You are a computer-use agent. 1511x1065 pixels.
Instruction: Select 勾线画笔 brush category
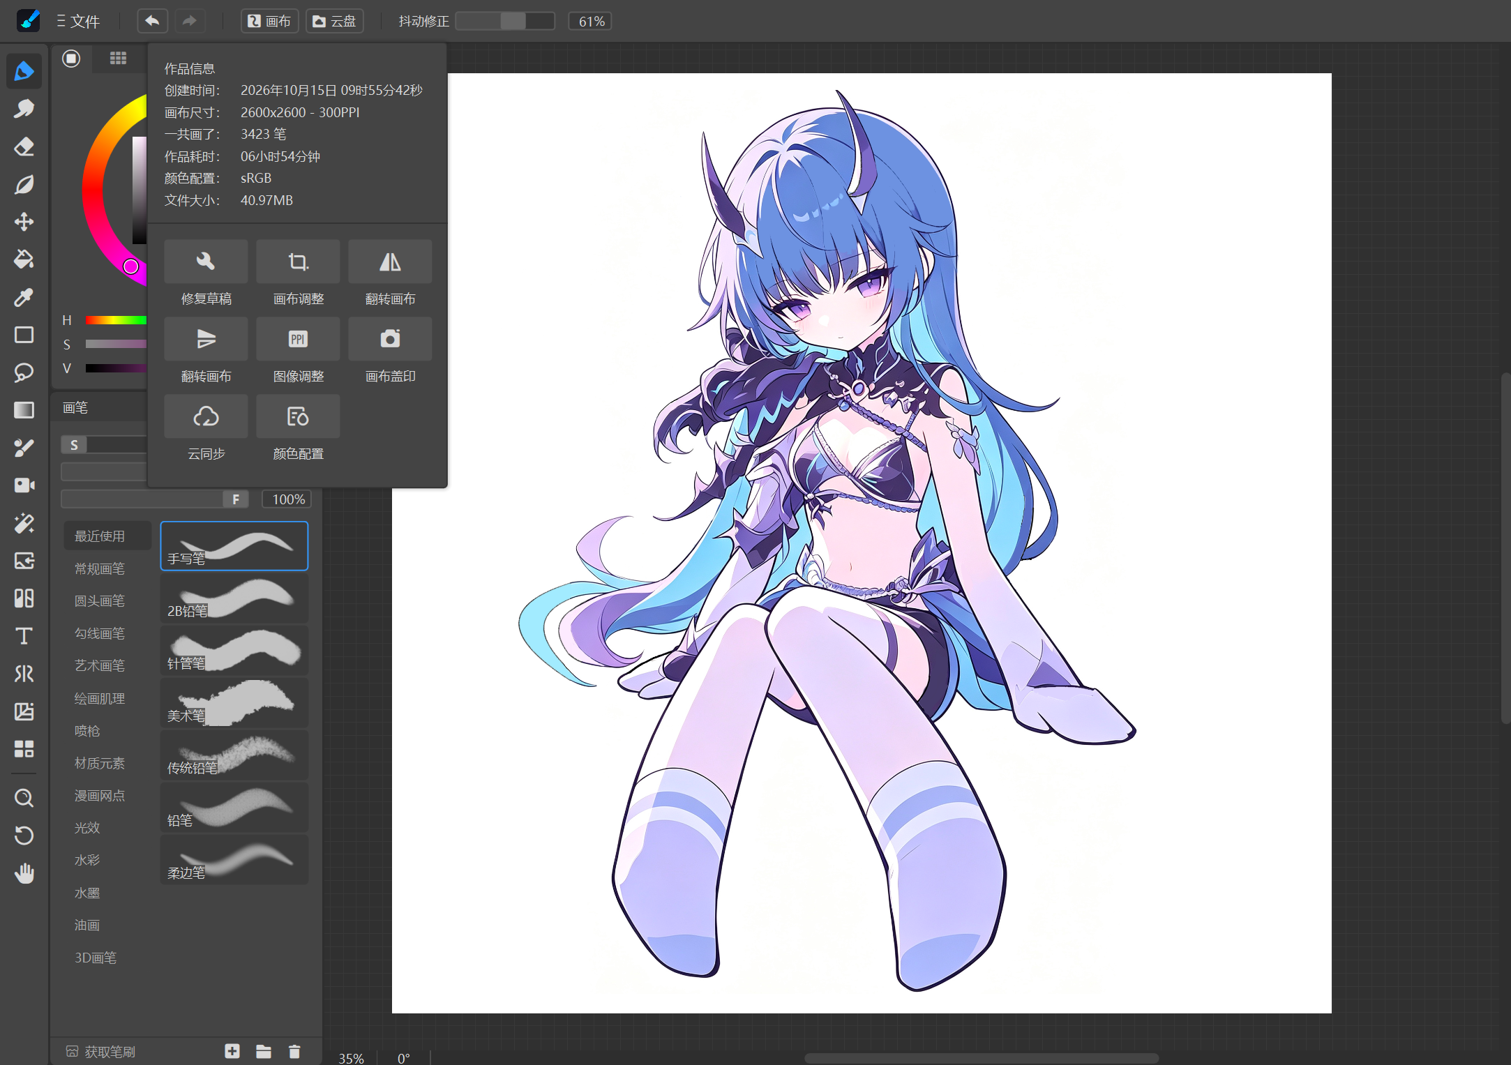pos(100,633)
